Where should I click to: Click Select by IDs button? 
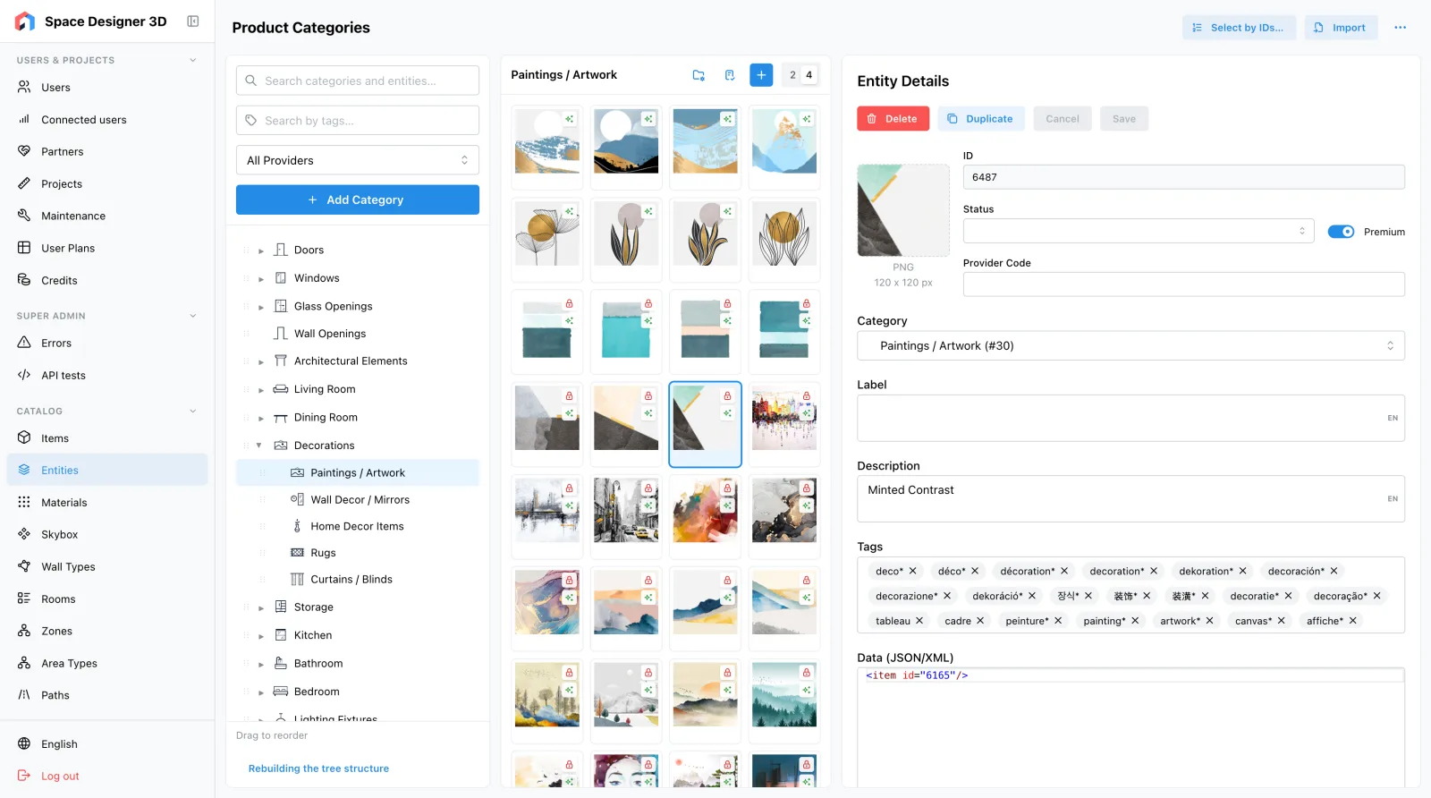(x=1239, y=28)
